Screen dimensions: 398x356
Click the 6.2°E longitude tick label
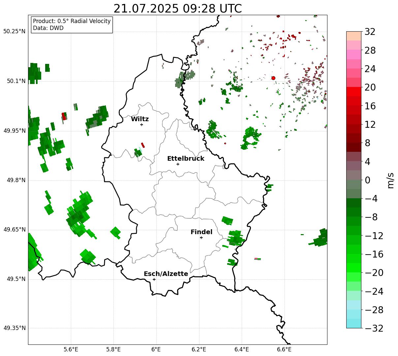(199, 349)
